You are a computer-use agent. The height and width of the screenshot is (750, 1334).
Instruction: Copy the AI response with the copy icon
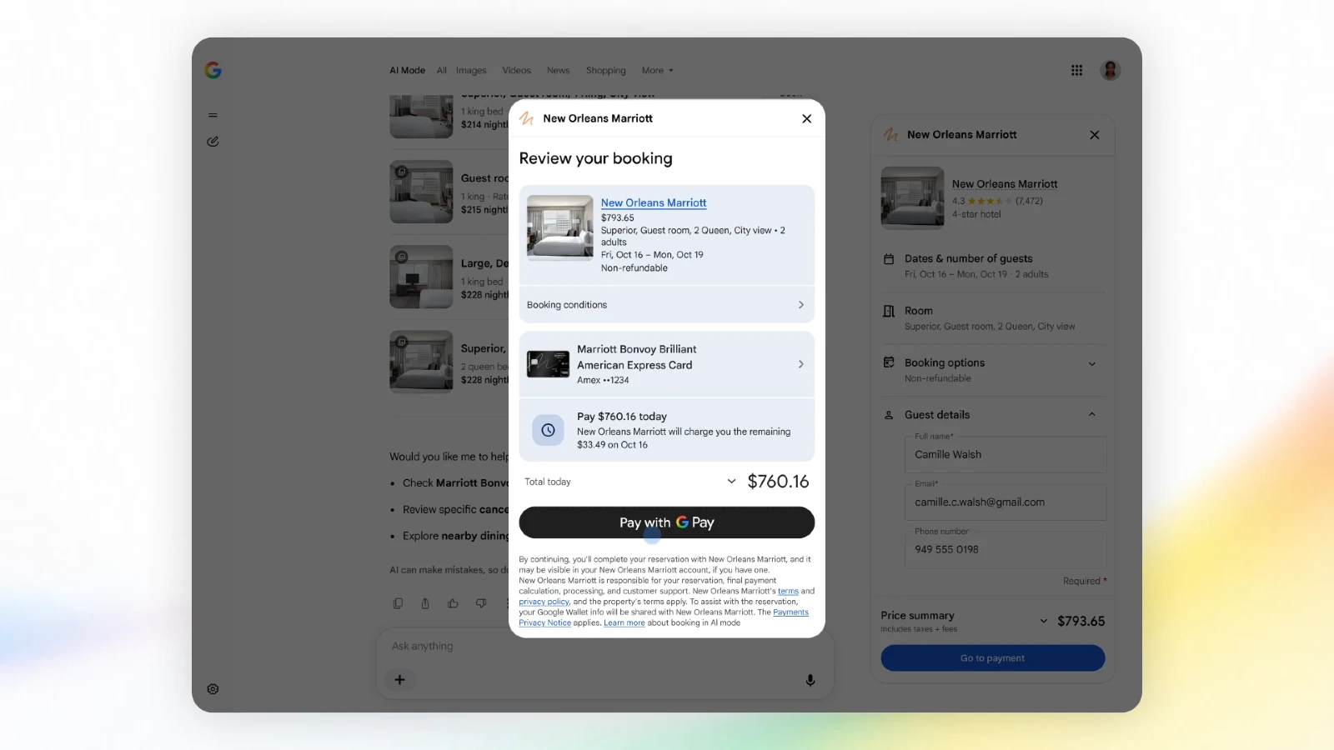[x=398, y=603]
